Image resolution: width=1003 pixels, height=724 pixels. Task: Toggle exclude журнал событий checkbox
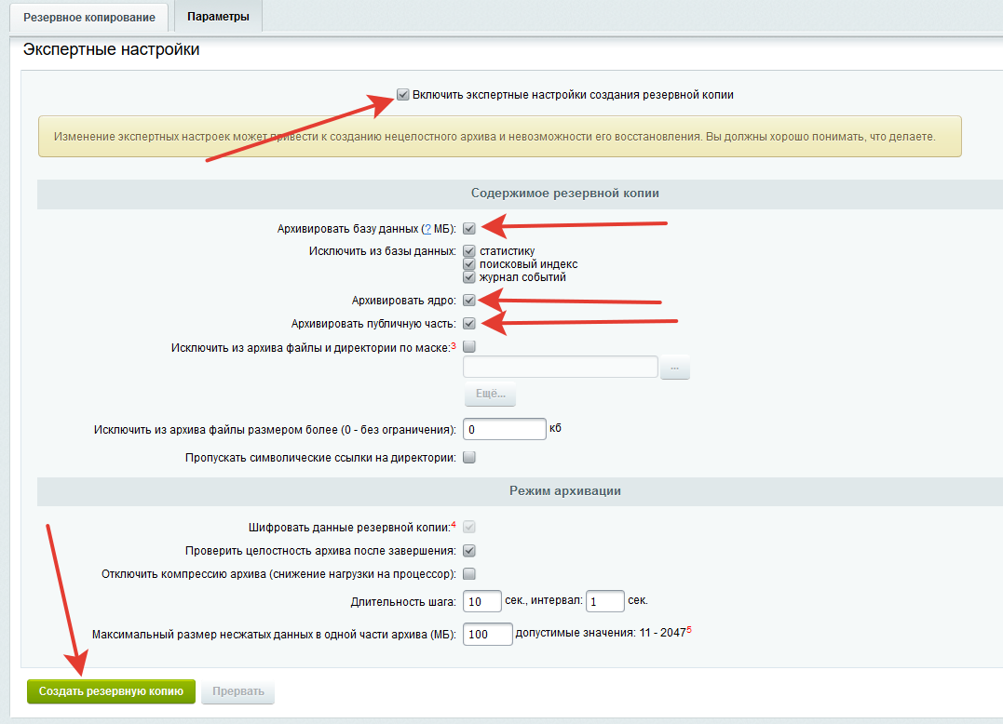pos(469,277)
